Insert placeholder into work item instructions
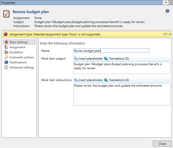Image resolution: width=173 pixels, height=148 pixels. pos(88,80)
